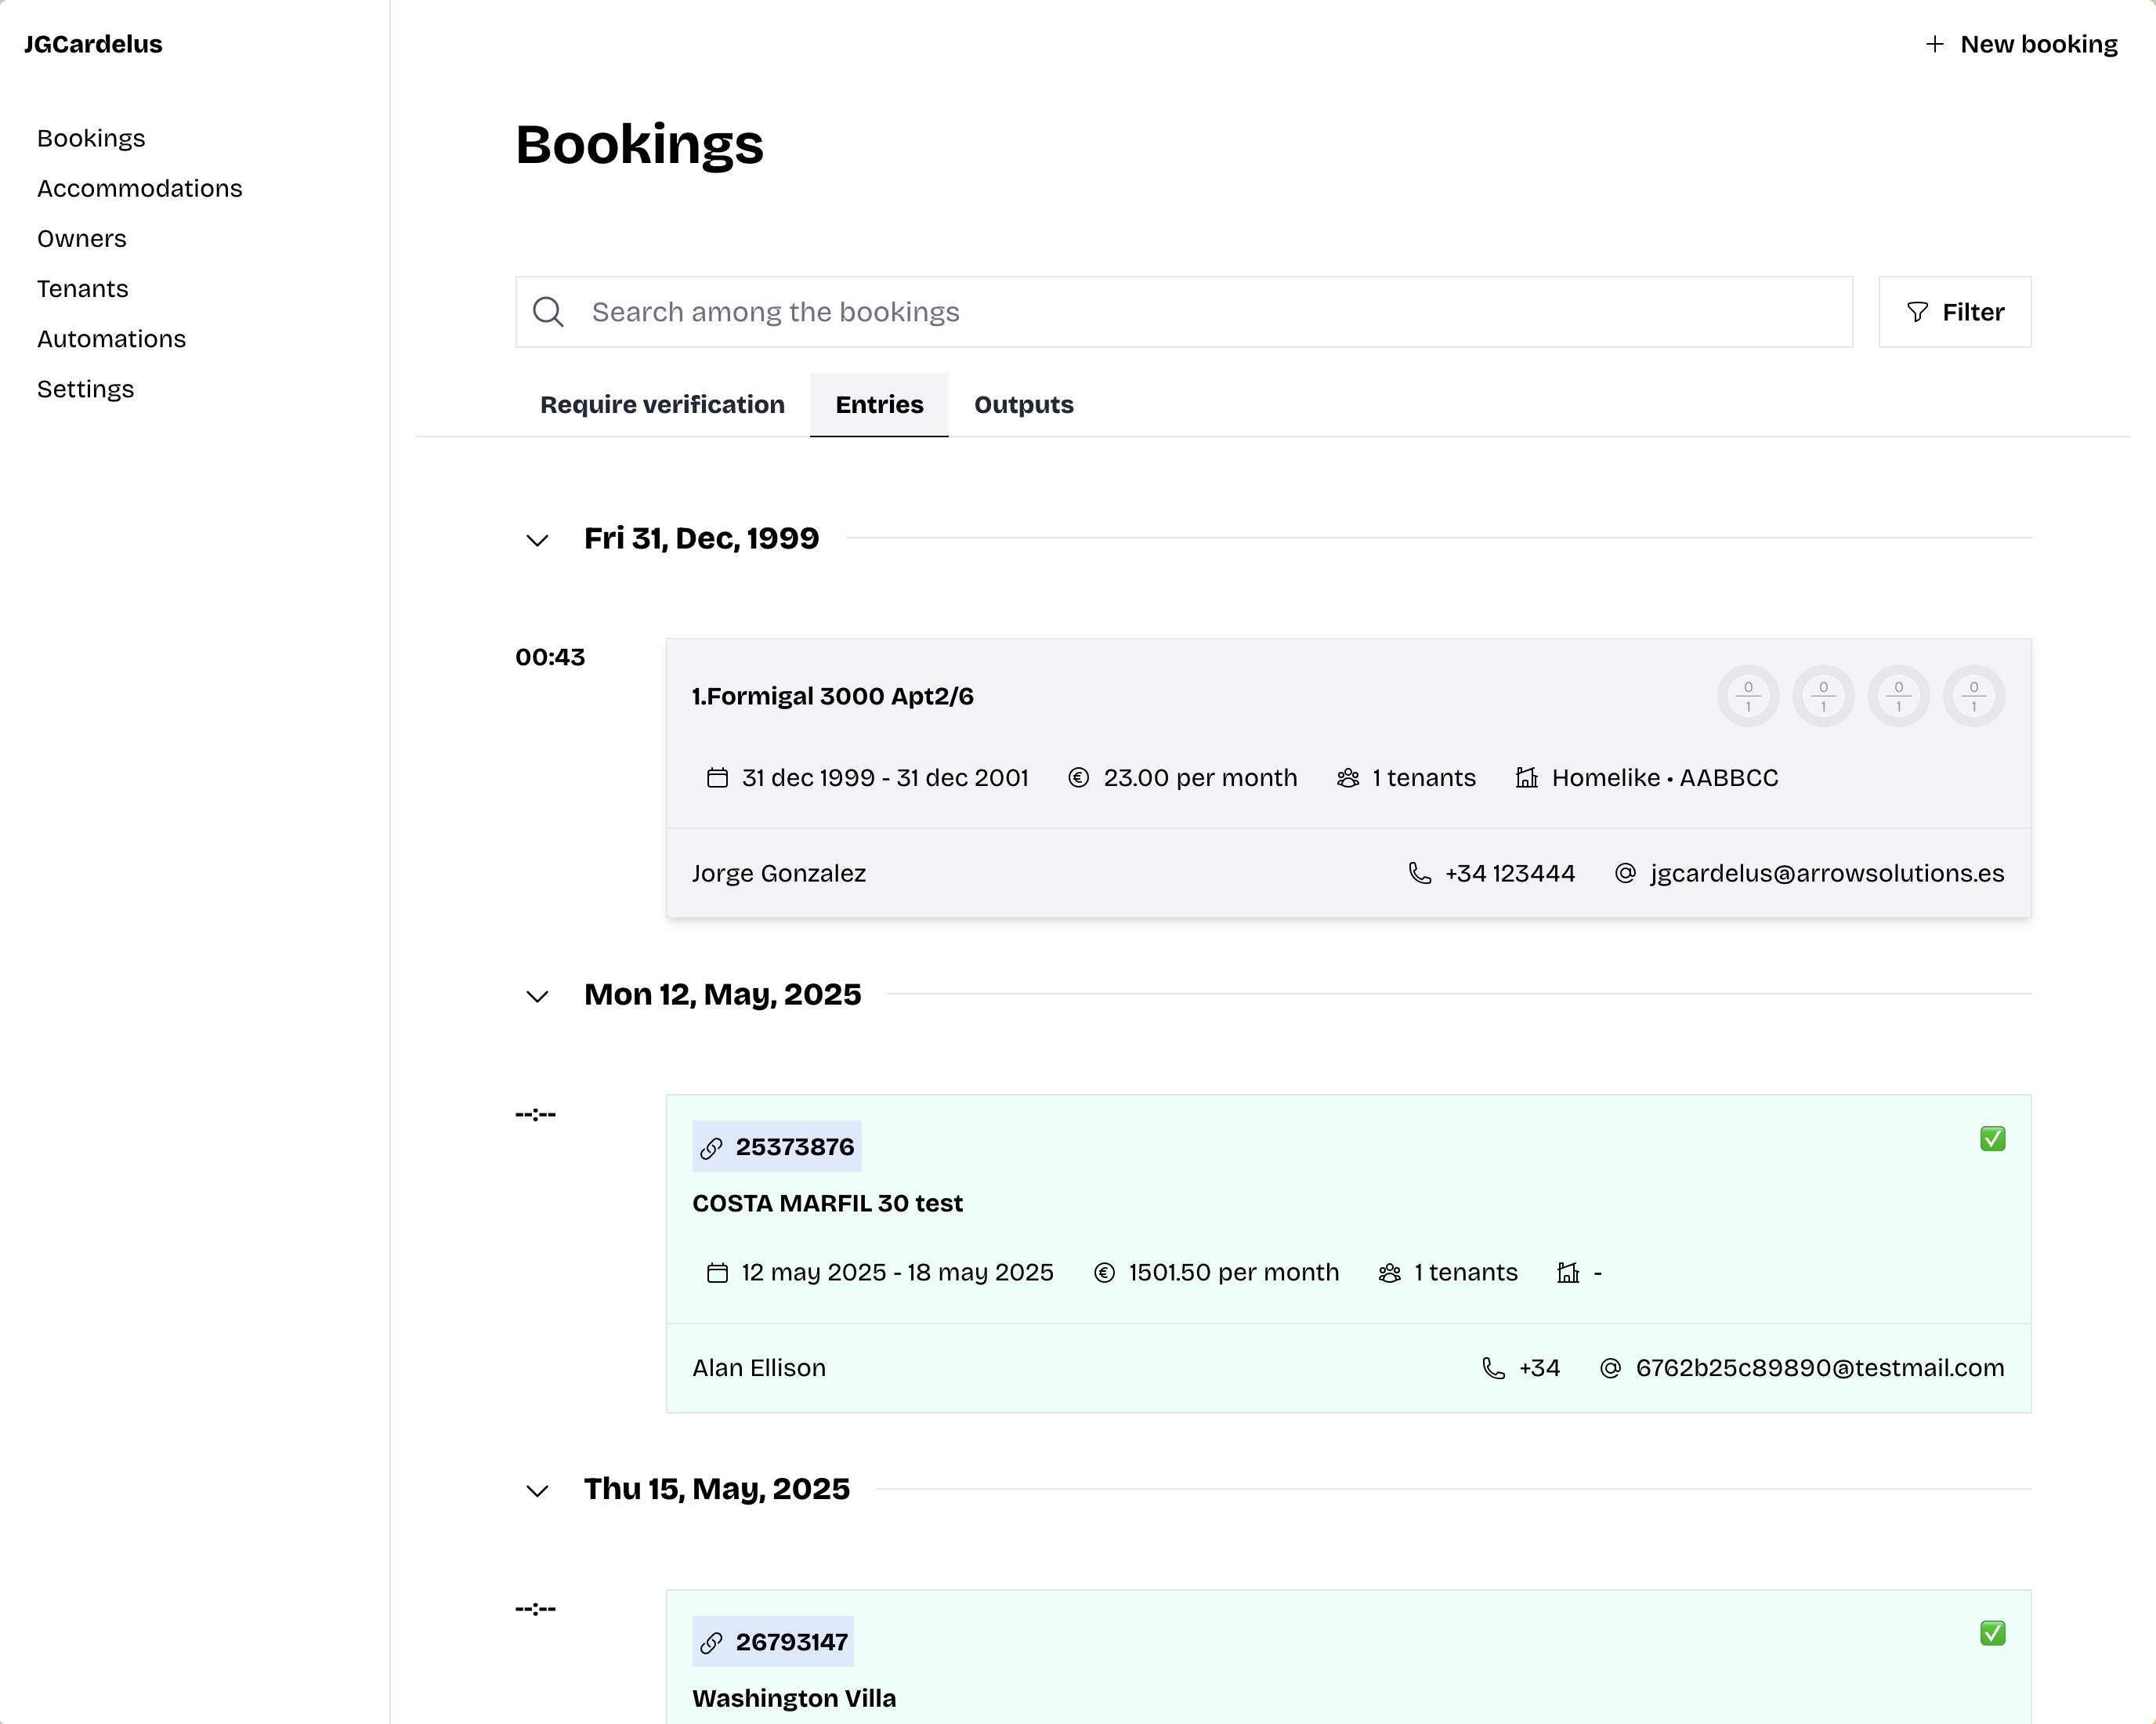
Task: Open booking reference 25373876
Action: click(776, 1147)
